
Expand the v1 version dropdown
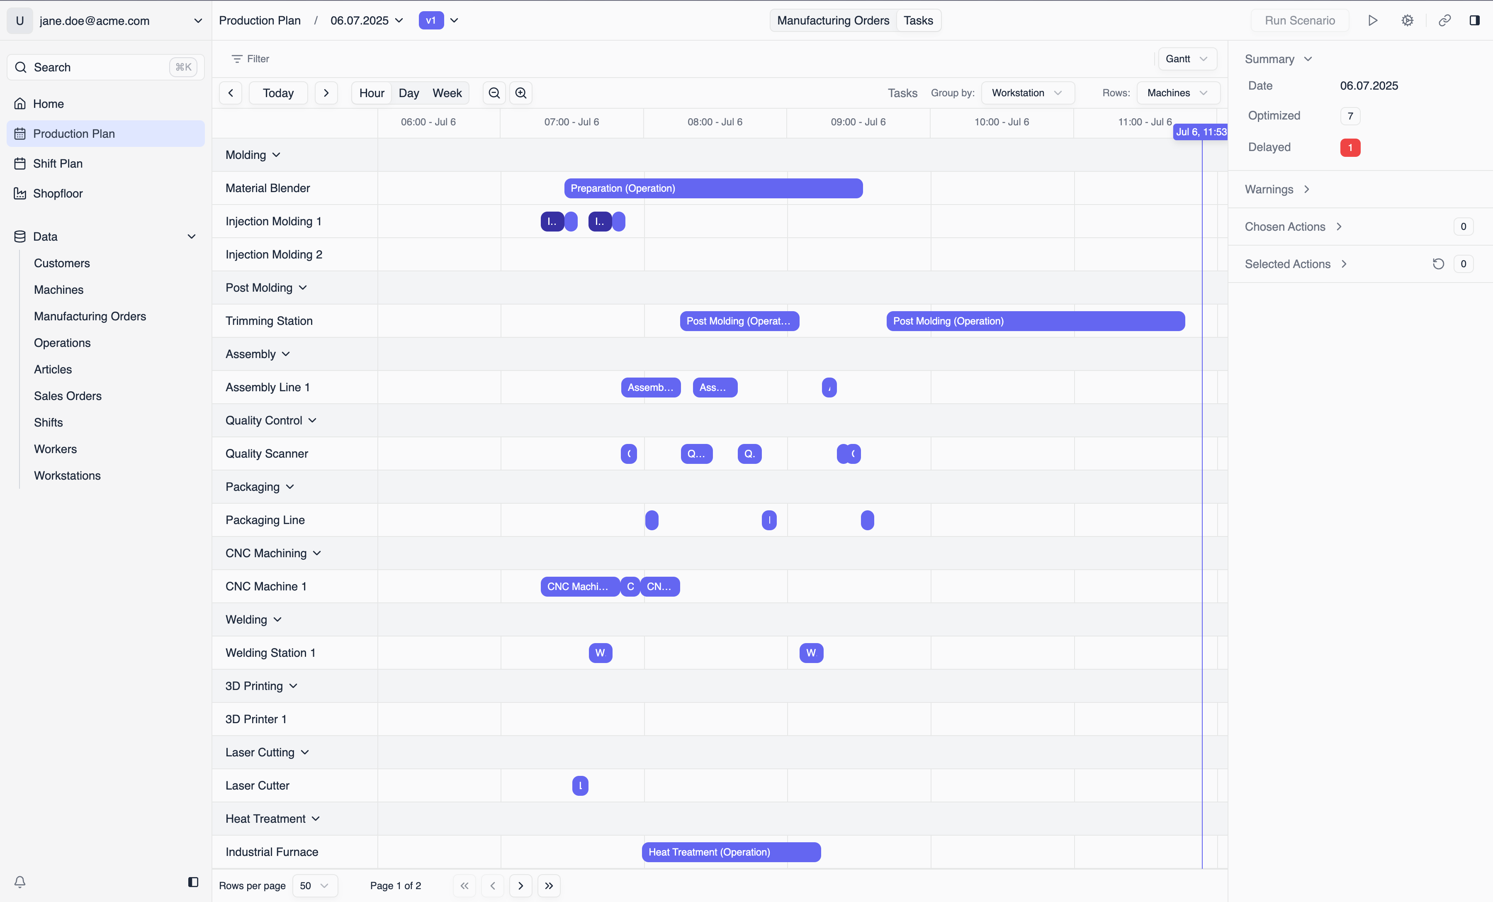click(455, 20)
